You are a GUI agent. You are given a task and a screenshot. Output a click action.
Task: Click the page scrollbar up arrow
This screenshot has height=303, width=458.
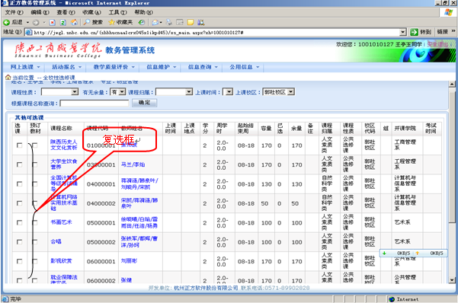coord(452,84)
